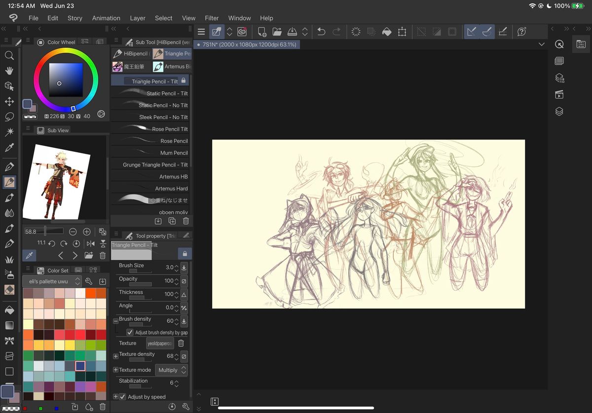Delete sub tool with trash icon
Screen dimensions: 592x413
[185, 222]
